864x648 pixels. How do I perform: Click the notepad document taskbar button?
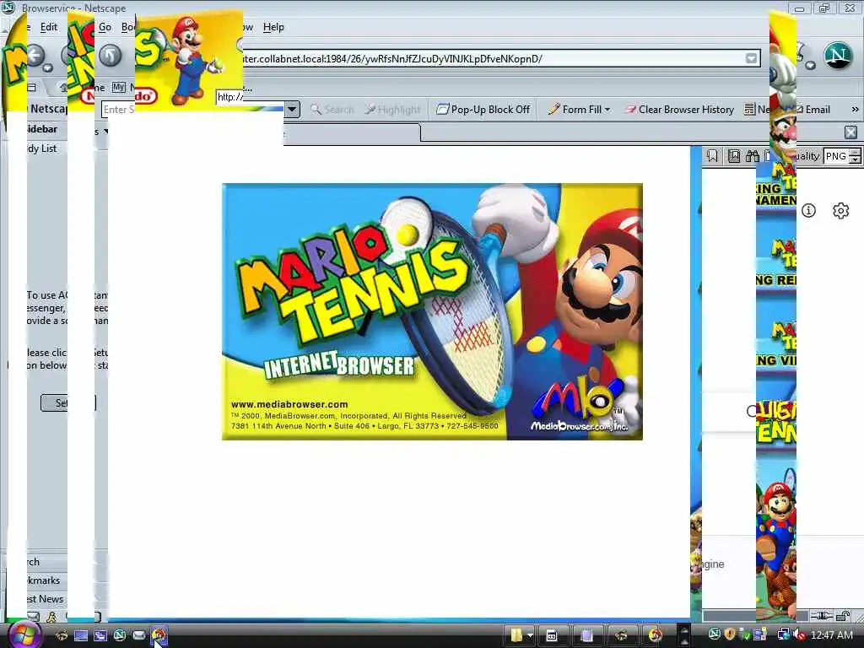[x=587, y=635]
